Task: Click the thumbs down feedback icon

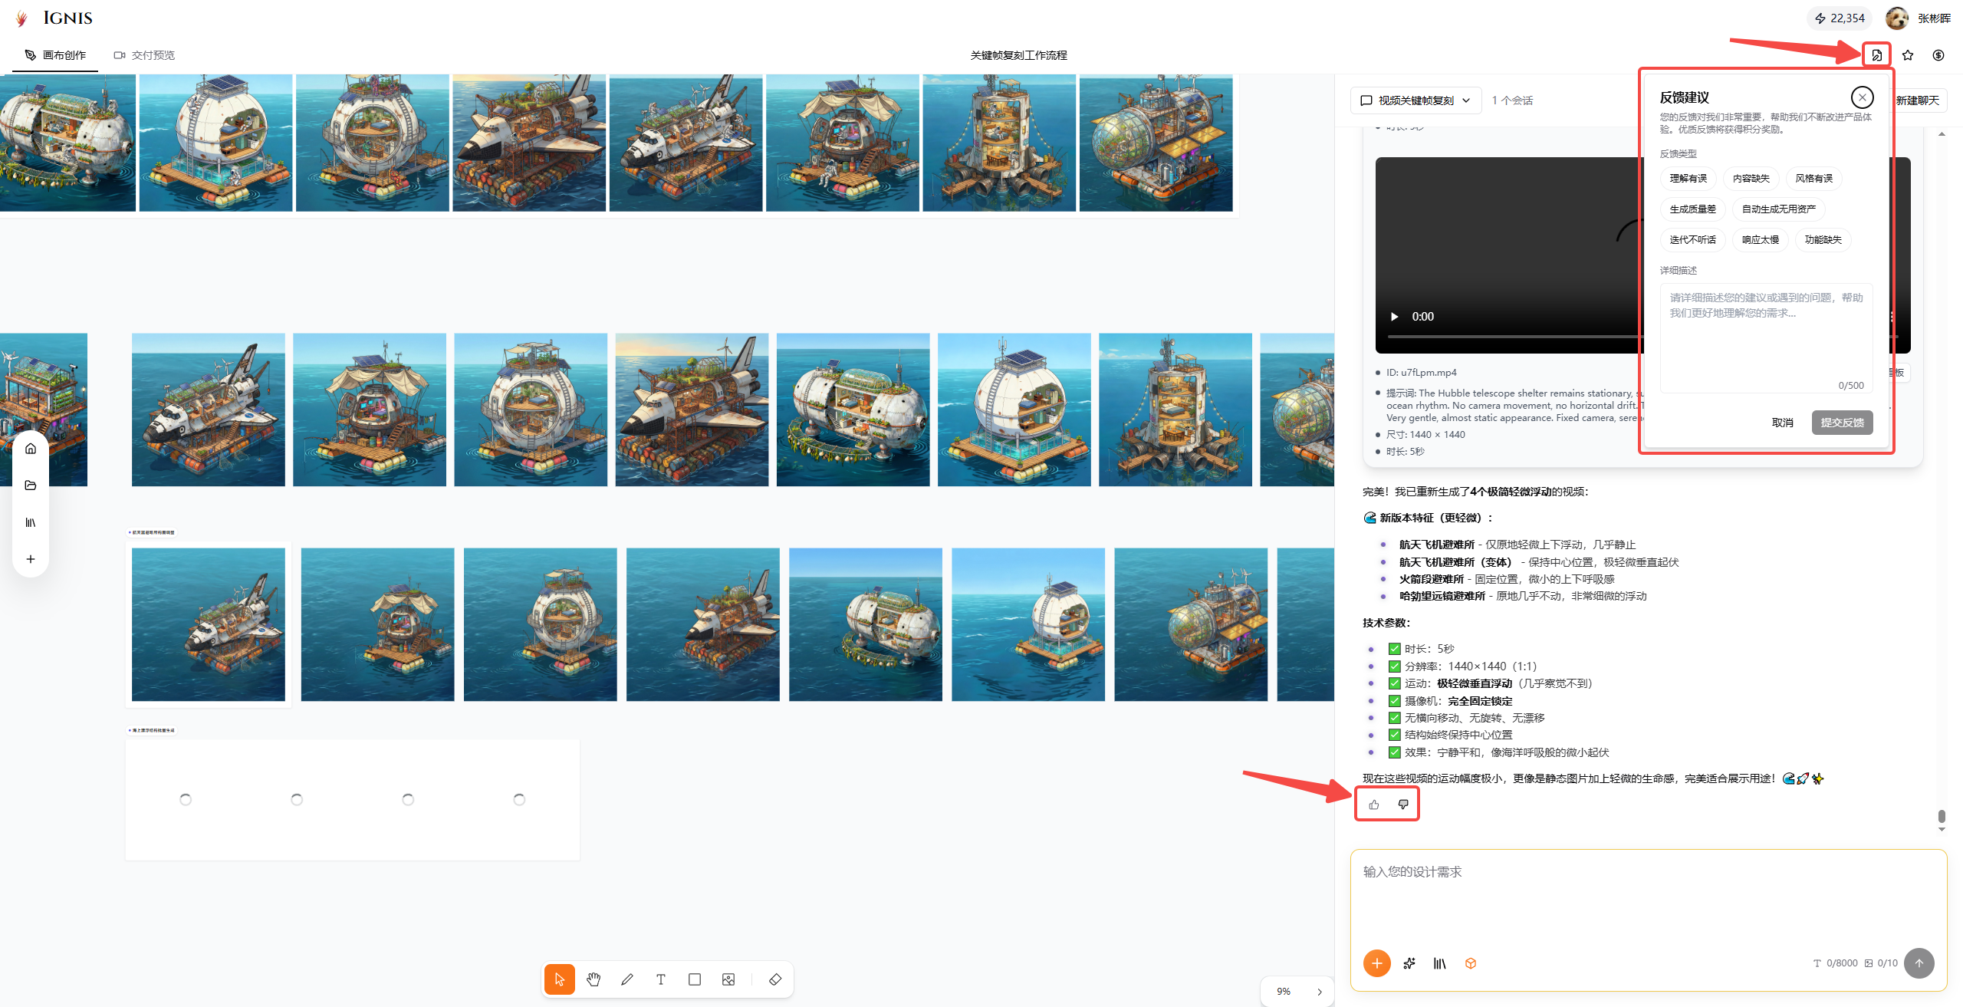Action: pyautogui.click(x=1403, y=805)
